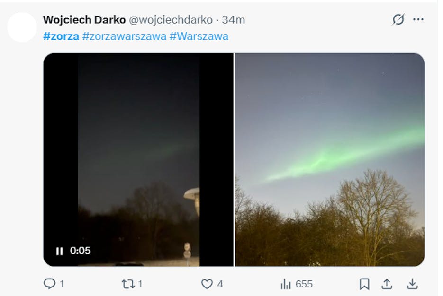Open Wojciech Darko's profile by name
Screen dimensions: 443x296
pyautogui.click(x=84, y=20)
